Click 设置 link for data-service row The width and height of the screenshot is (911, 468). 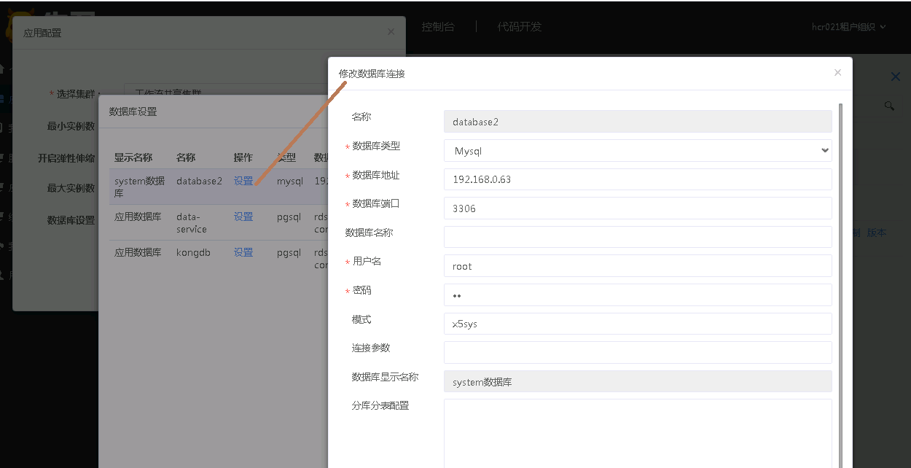coord(243,217)
